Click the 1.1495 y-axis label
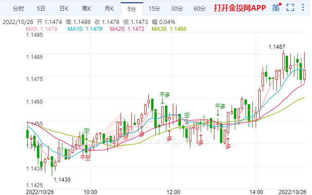This screenshot has height=195, width=312. (34, 35)
